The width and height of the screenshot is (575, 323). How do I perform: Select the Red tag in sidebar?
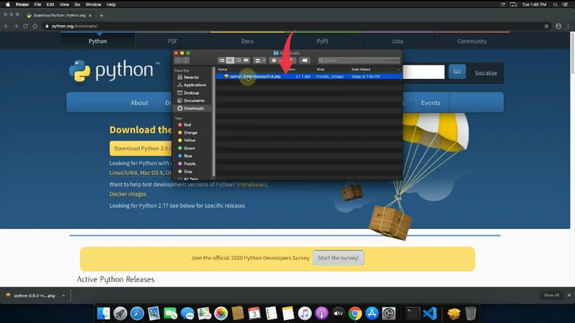(187, 125)
